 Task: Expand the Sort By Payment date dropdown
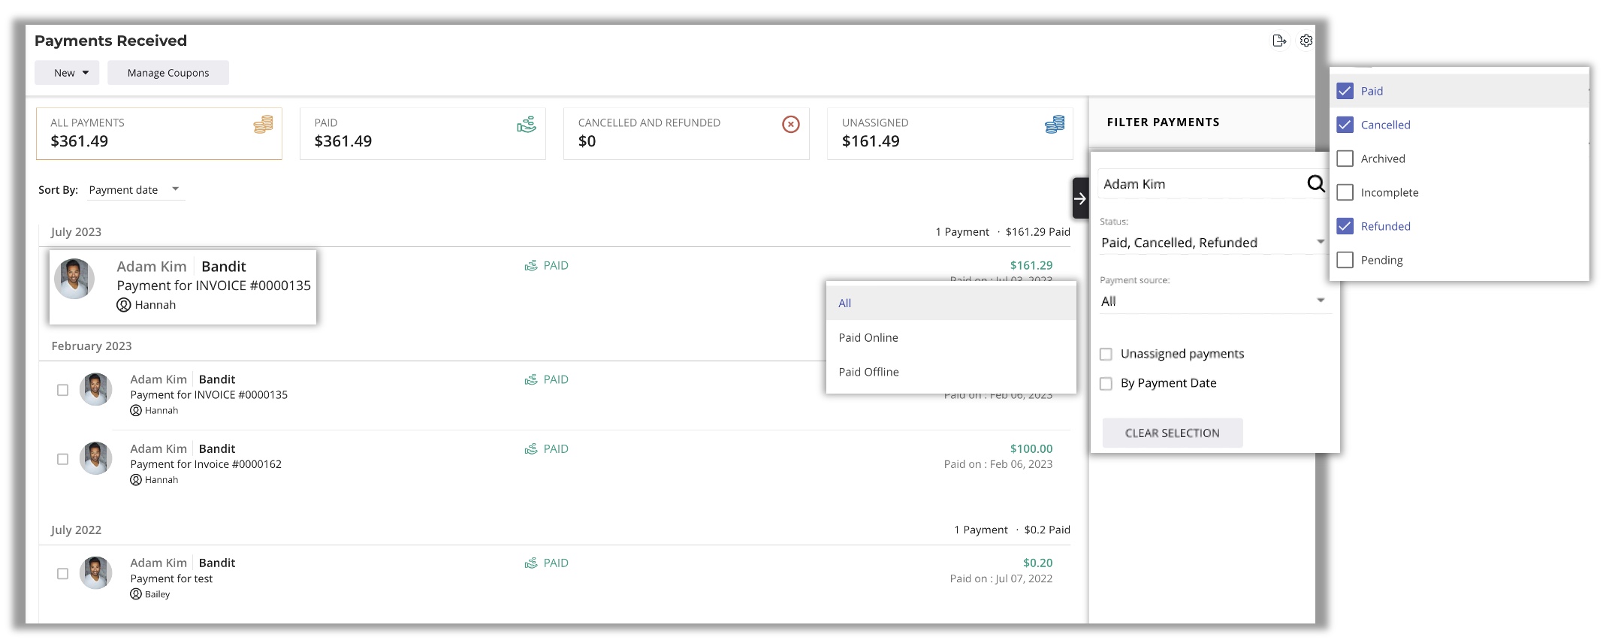[x=135, y=190]
